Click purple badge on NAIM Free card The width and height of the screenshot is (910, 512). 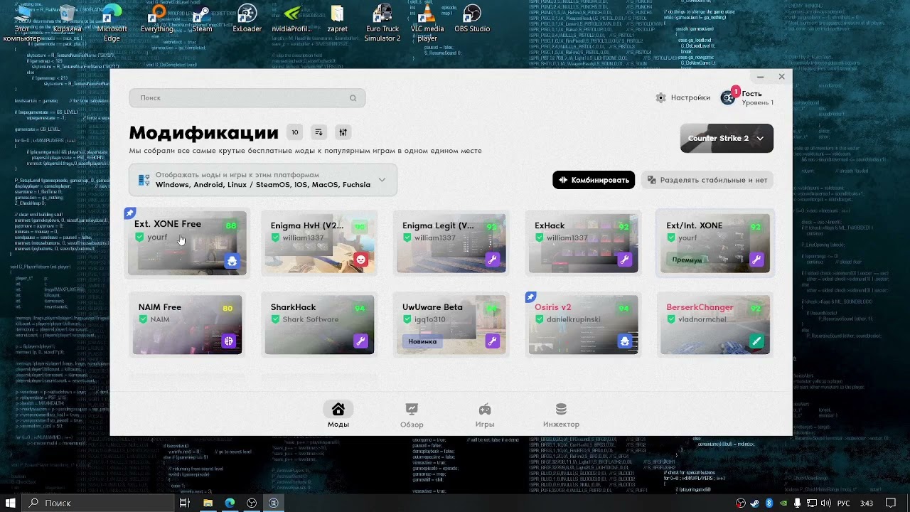(229, 341)
